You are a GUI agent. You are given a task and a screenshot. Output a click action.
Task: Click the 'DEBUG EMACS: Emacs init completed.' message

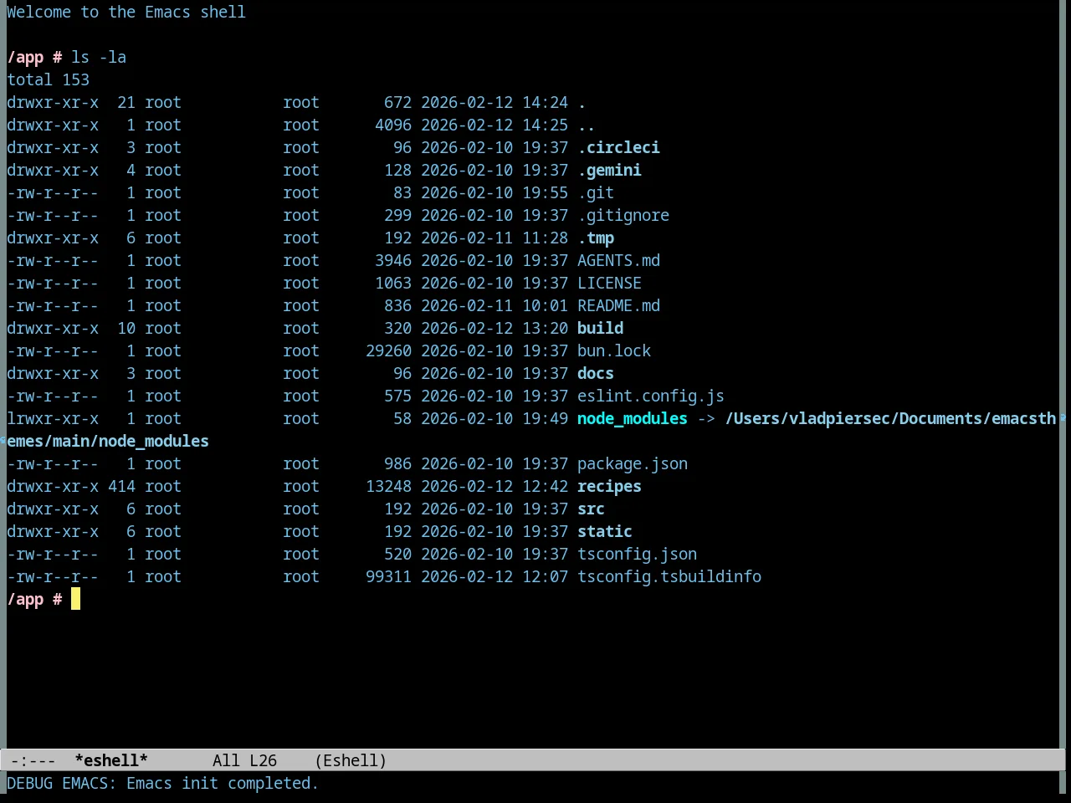pos(162,783)
